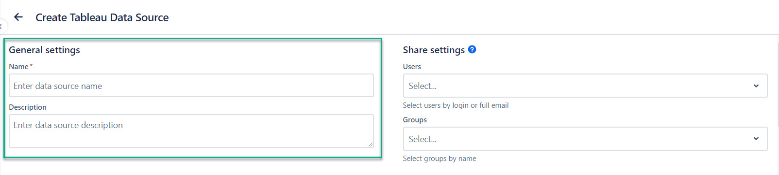This screenshot has height=175, width=779.
Task: Open the Users select dropdown
Action: pos(585,86)
